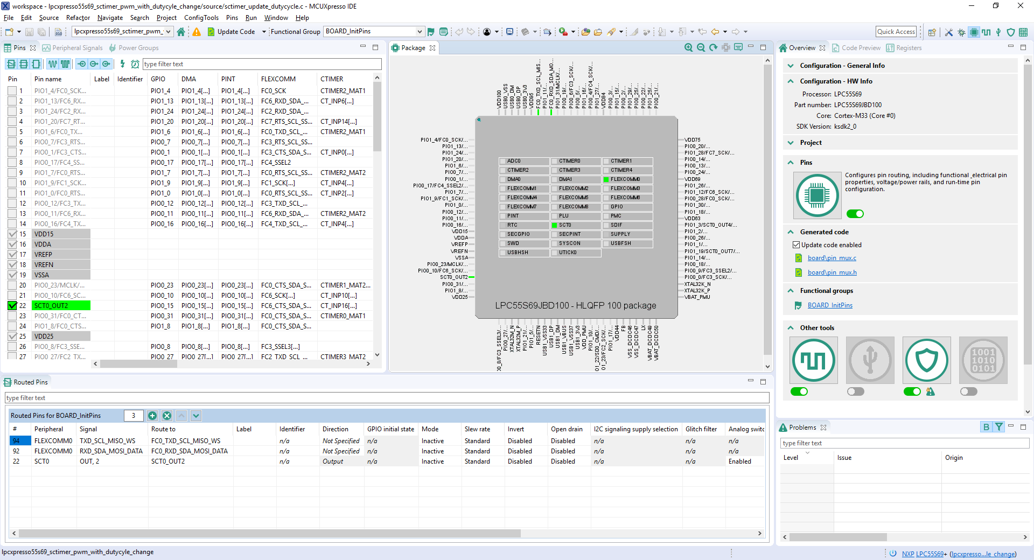Image resolution: width=1034 pixels, height=560 pixels.
Task: Add a new row in Routed Pins
Action: point(152,416)
